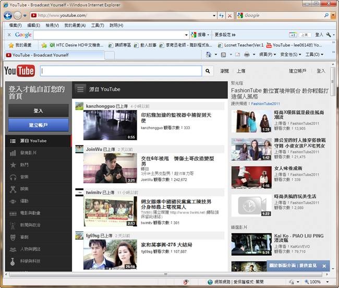Click the YouTube logo
This screenshot has height=288, width=339.
[19, 71]
